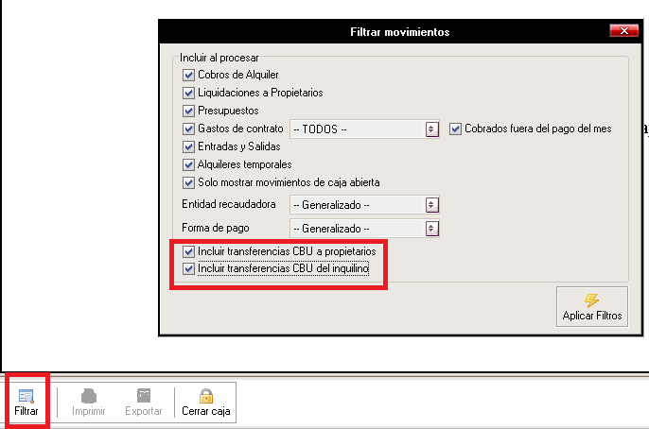Viewport: 649px width, 429px height.
Task: Toggle Cobrados fuera del pago del mes
Action: 455,129
